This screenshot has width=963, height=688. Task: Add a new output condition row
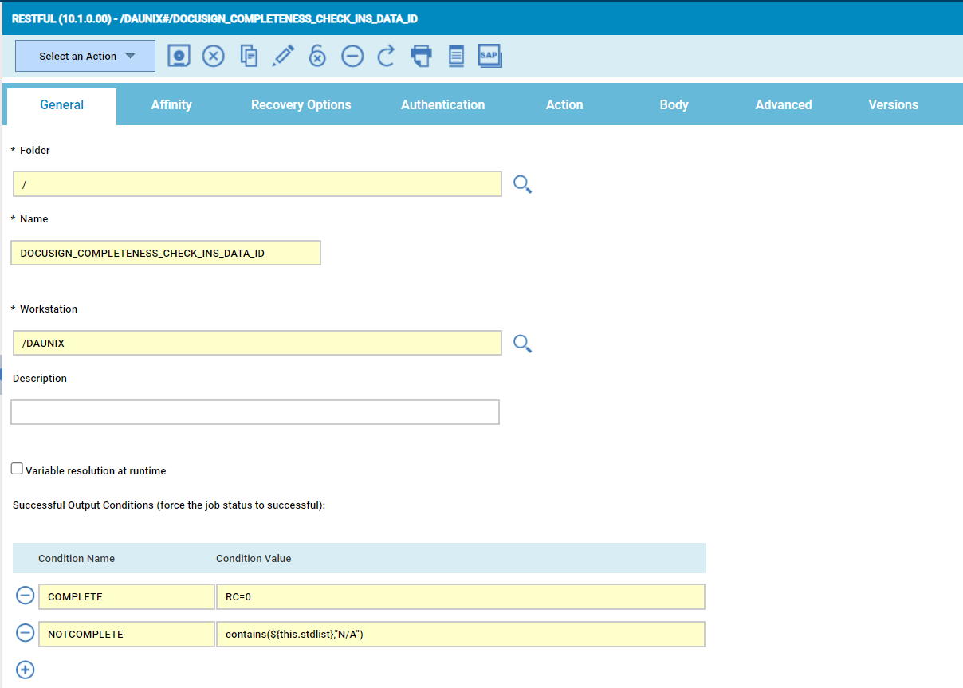(x=26, y=670)
